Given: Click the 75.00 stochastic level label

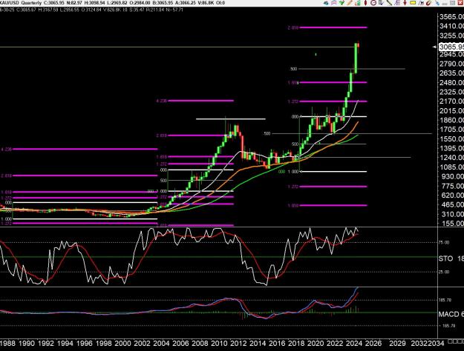Looking at the screenshot, I should coord(443,242).
